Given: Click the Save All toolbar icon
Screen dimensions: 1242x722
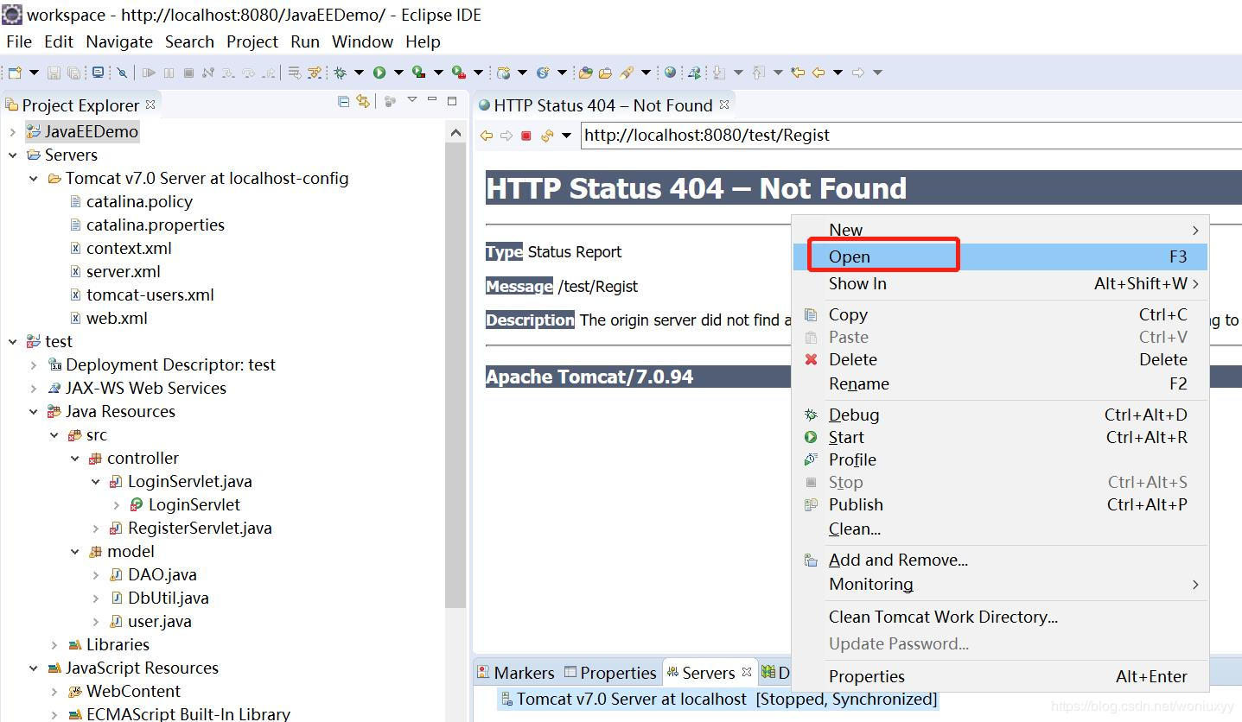Looking at the screenshot, I should coord(73,73).
